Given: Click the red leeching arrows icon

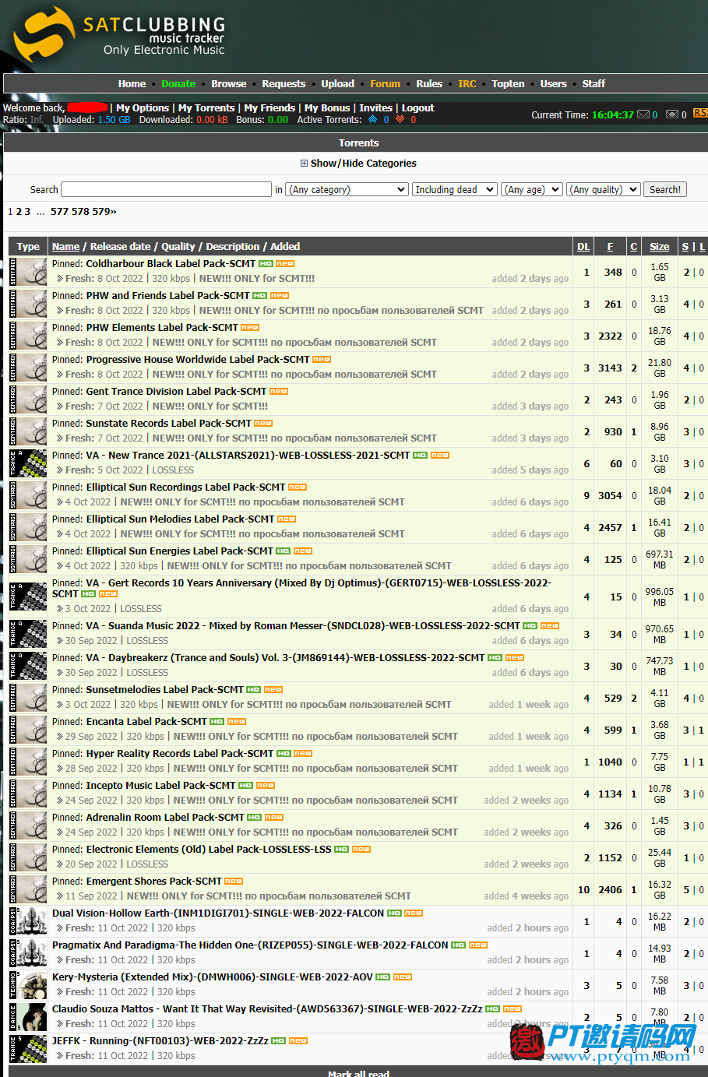Looking at the screenshot, I should [x=400, y=119].
